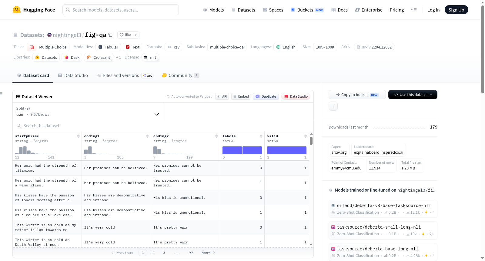Sort by the labels column arrows
This screenshot has height=261, width=485.
point(261,136)
